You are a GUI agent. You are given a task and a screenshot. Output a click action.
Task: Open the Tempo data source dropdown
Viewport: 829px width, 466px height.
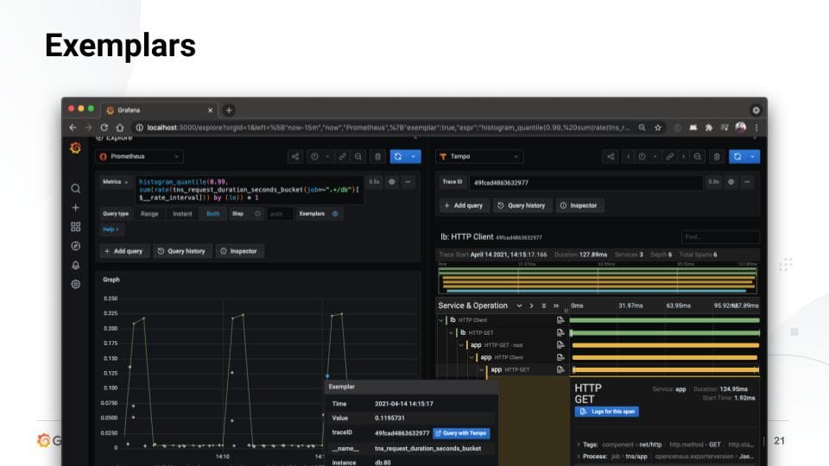point(480,157)
